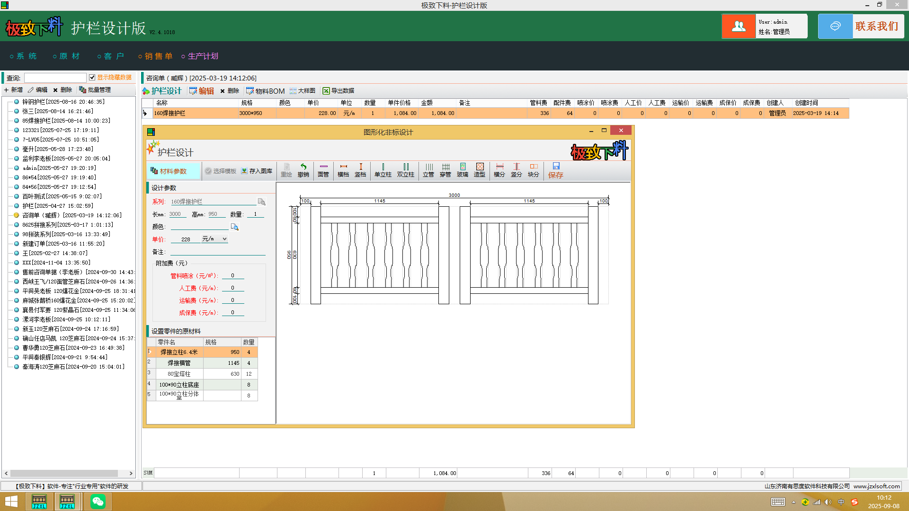Click the 备注 remarks field
909x511 pixels.
coord(218,252)
